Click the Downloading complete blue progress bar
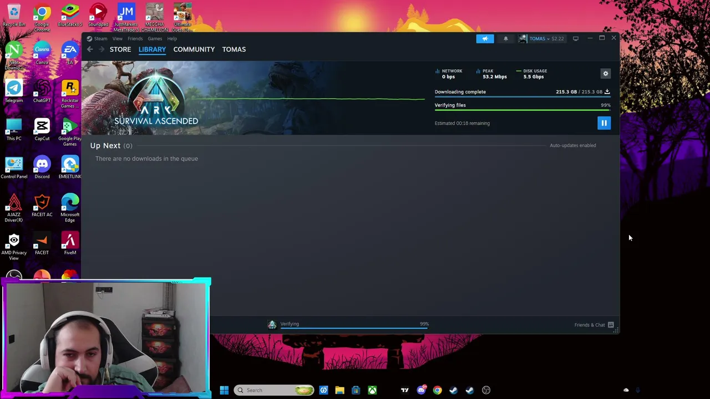The height and width of the screenshot is (399, 710). click(x=523, y=97)
